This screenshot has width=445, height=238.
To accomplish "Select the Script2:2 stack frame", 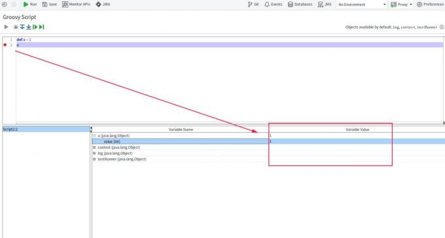I will [46, 129].
